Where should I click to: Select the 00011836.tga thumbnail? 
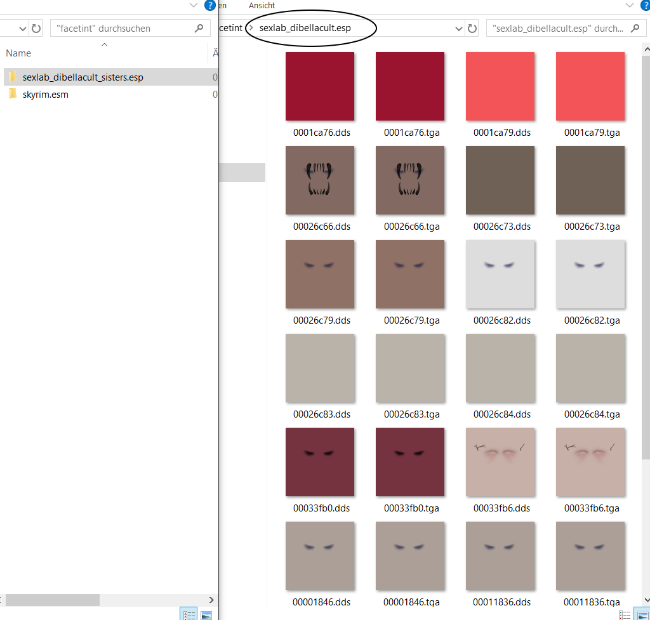coord(590,556)
